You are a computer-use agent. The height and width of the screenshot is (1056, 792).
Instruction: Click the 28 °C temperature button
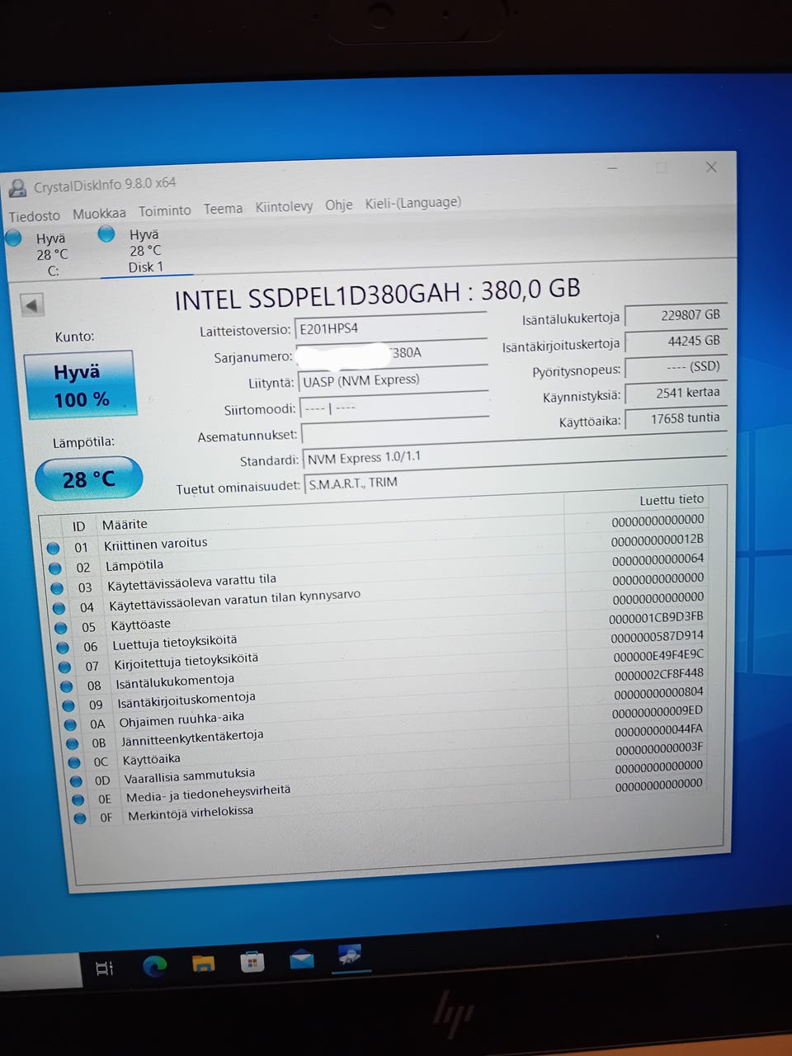click(x=89, y=479)
